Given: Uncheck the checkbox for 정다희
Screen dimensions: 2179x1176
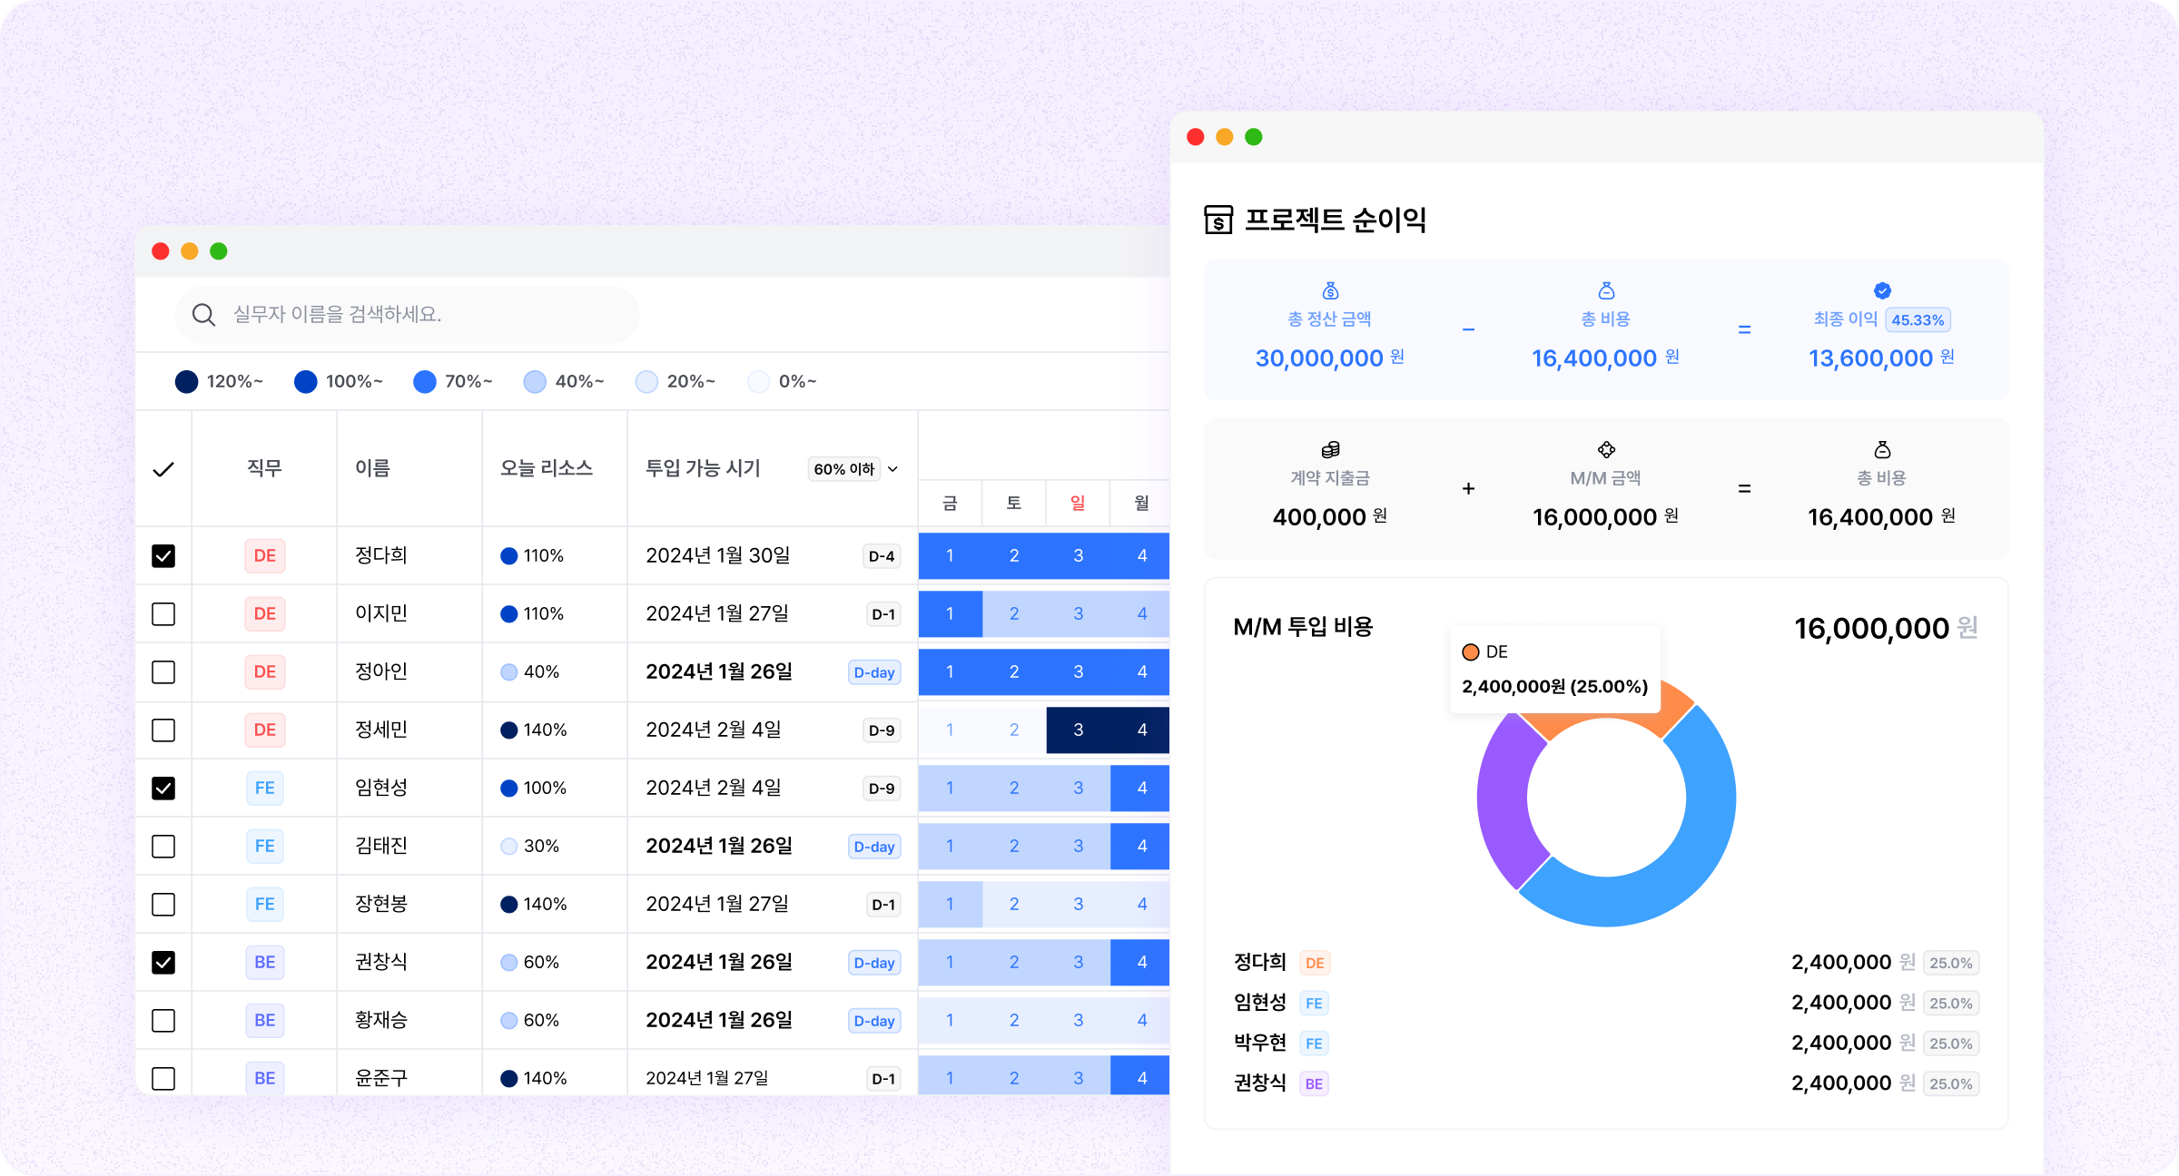Looking at the screenshot, I should click(163, 556).
